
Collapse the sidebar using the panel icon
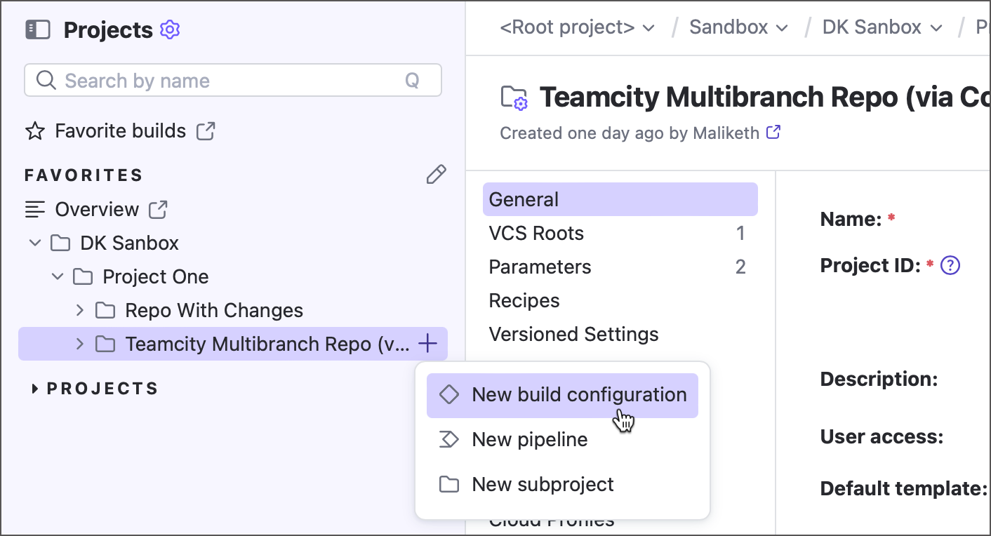(37, 29)
